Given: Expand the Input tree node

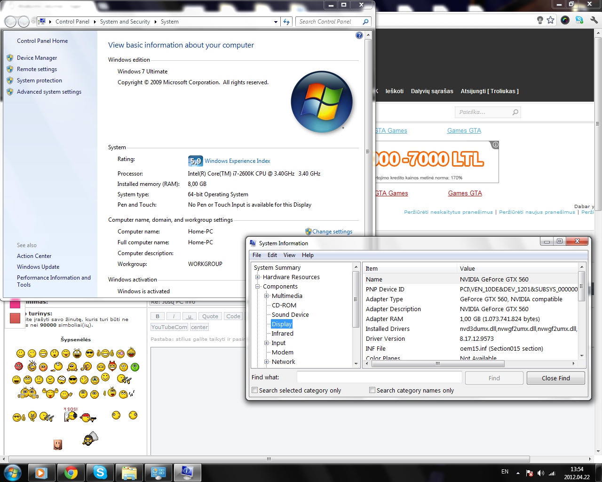Looking at the screenshot, I should coord(267,343).
